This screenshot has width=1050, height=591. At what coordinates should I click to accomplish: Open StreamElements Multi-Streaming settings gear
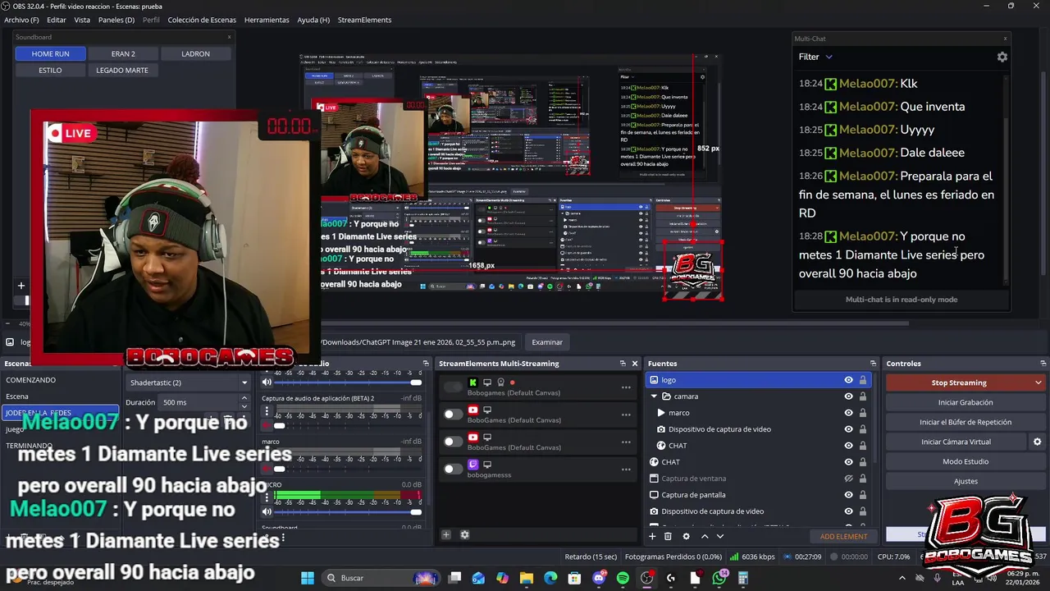tap(464, 534)
